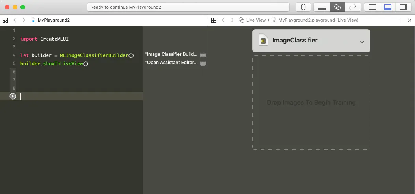Toggle the Debug area bottom panel
Screen dimensions: 415x194
pos(388,7)
